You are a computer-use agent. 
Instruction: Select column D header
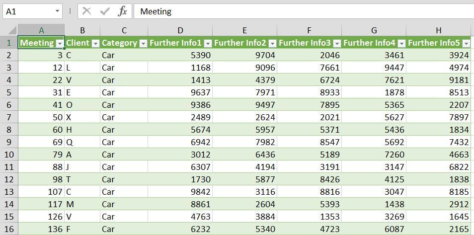pyautogui.click(x=180, y=30)
